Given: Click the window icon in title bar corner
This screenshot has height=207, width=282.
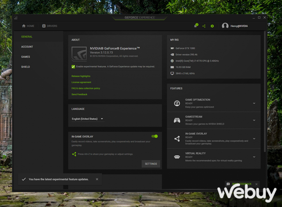Looking at the screenshot, I should pyautogui.click(x=16, y=18).
